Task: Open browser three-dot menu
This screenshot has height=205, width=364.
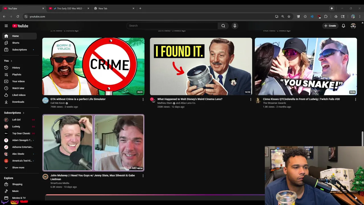Action: pyautogui.click(x=360, y=17)
